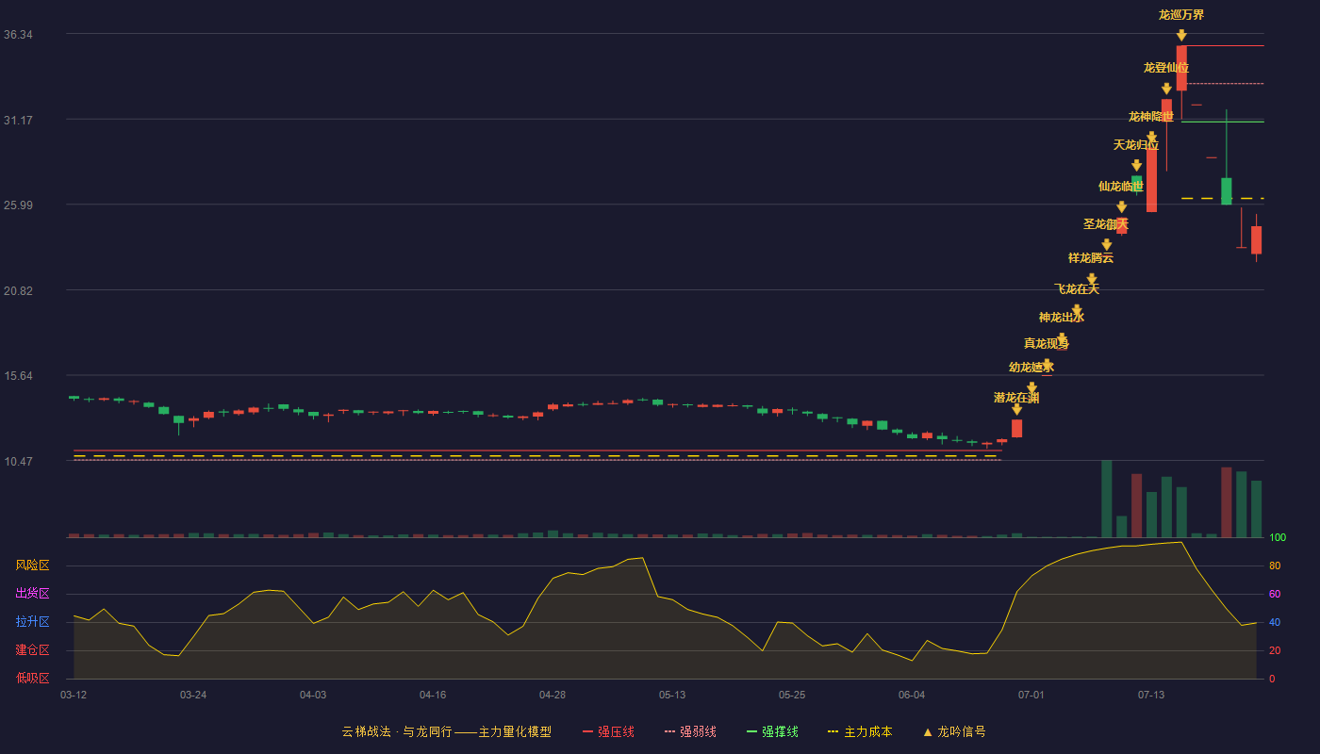Click the 36.34 price axis label
1320x754 pixels.
click(x=18, y=35)
